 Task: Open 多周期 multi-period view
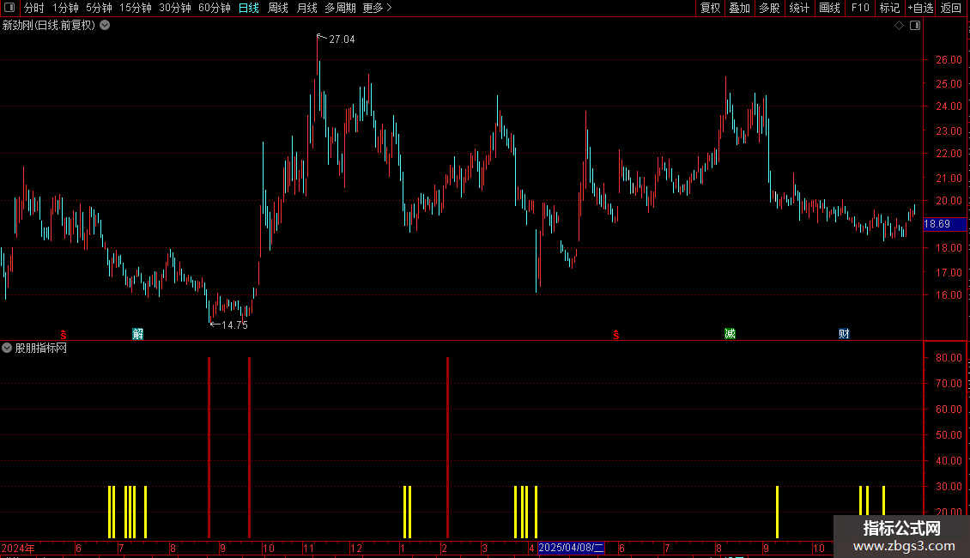pyautogui.click(x=340, y=8)
